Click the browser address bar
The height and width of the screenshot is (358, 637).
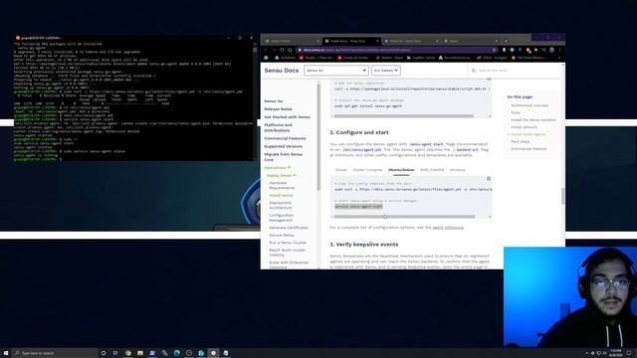coord(396,50)
